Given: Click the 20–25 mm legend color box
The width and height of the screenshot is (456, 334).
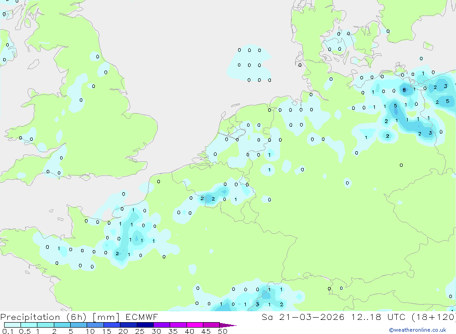Looking at the screenshot, I should click(x=129, y=325).
